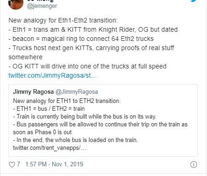Select the 'OG KITT will drive into' line
This screenshot has width=207, height=176.
pyautogui.click(x=88, y=66)
